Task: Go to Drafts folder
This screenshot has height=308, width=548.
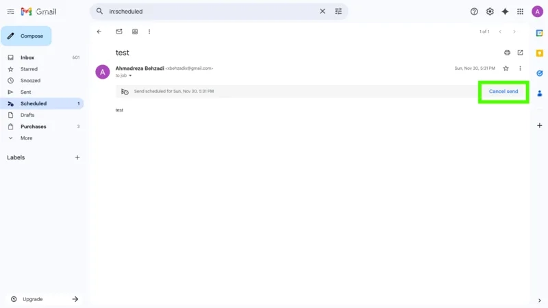Action: point(27,115)
